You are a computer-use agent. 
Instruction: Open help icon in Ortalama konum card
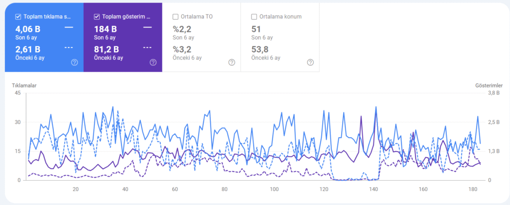coord(310,62)
